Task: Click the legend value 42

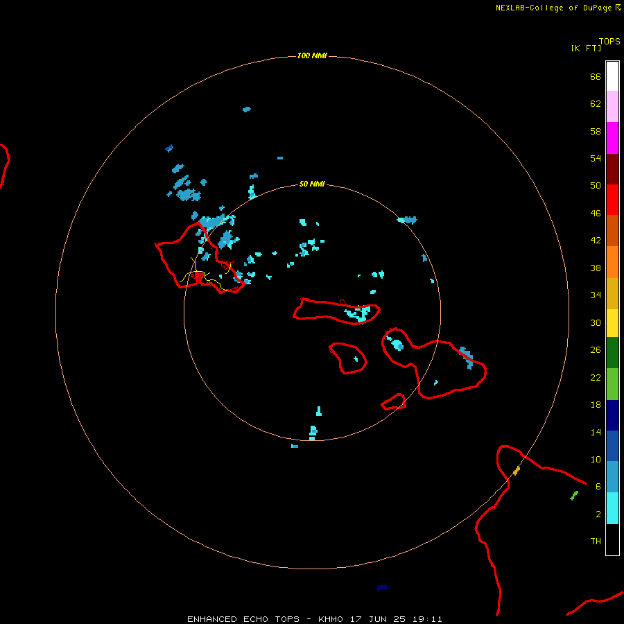Action: click(x=596, y=241)
